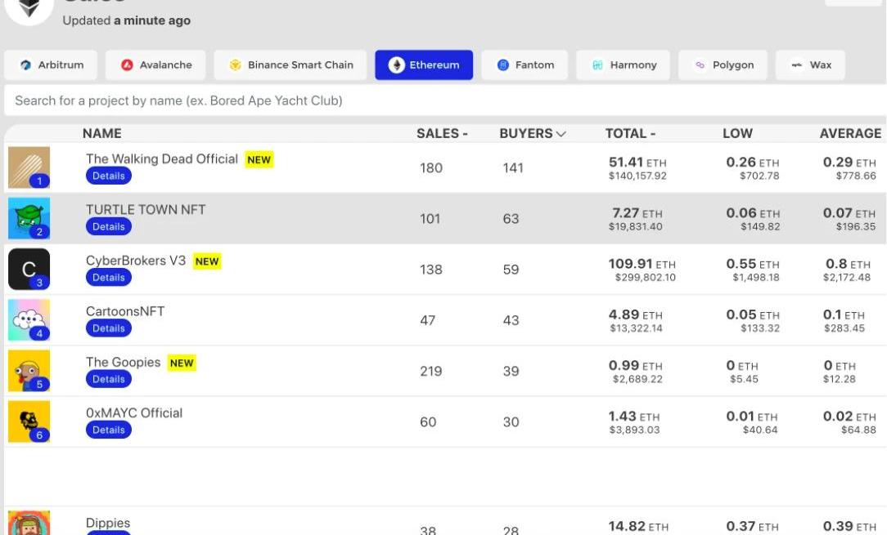Image resolution: width=887 pixels, height=535 pixels.
Task: Select the Arbitrum chain tab
Action: pos(51,65)
